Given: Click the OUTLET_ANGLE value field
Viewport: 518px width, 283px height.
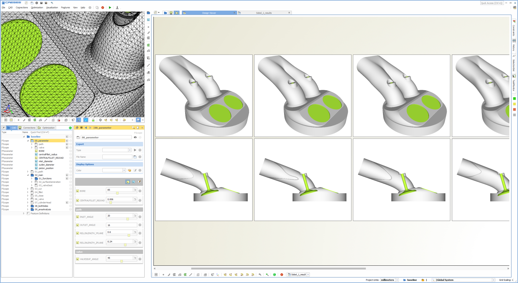Looking at the screenshot, I should [x=121, y=225].
